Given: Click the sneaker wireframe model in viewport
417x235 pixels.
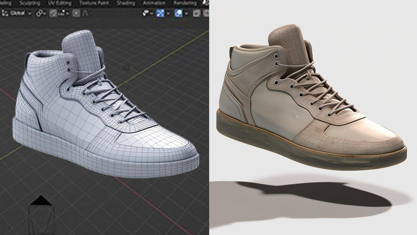Looking at the screenshot, I should [106, 104].
